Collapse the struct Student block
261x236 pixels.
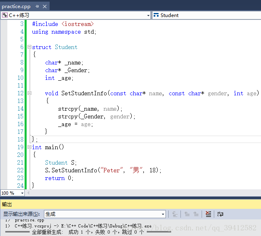[x=29, y=47]
